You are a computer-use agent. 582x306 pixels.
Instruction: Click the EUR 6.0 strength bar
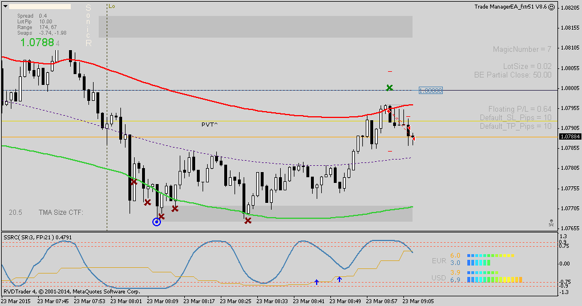coord(491,256)
